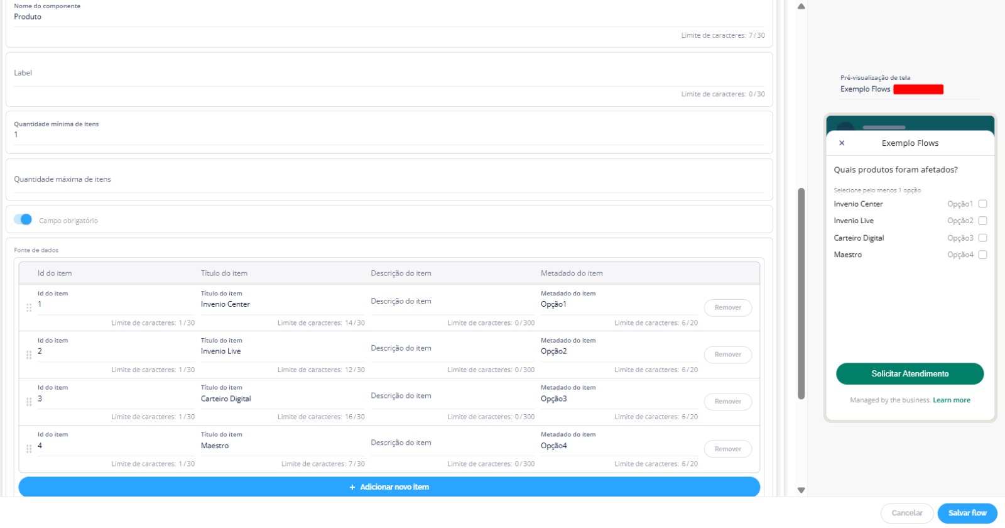Remove the Carteiro Digital item

pos(727,402)
